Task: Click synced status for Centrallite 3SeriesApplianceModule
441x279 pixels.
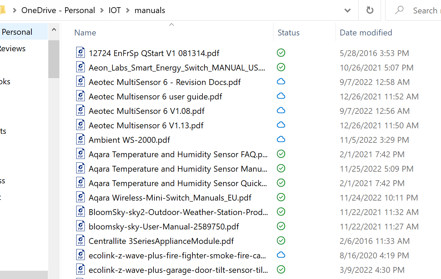Action: [281, 240]
